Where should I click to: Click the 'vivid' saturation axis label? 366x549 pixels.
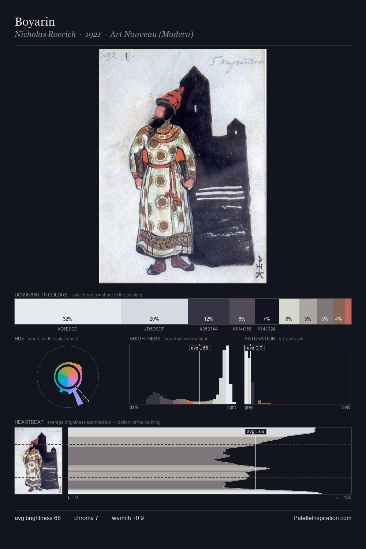point(346,407)
